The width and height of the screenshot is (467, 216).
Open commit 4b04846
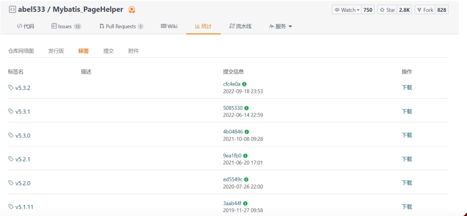click(233, 132)
